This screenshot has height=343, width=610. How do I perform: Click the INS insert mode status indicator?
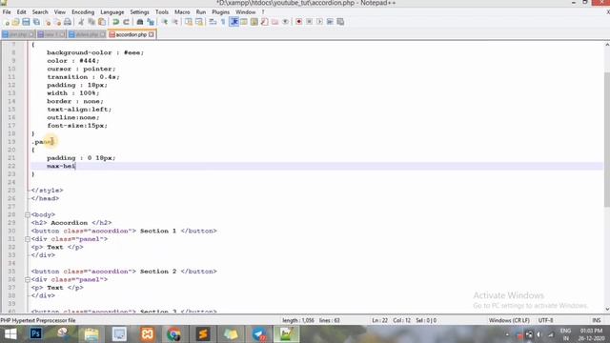[x=597, y=320]
